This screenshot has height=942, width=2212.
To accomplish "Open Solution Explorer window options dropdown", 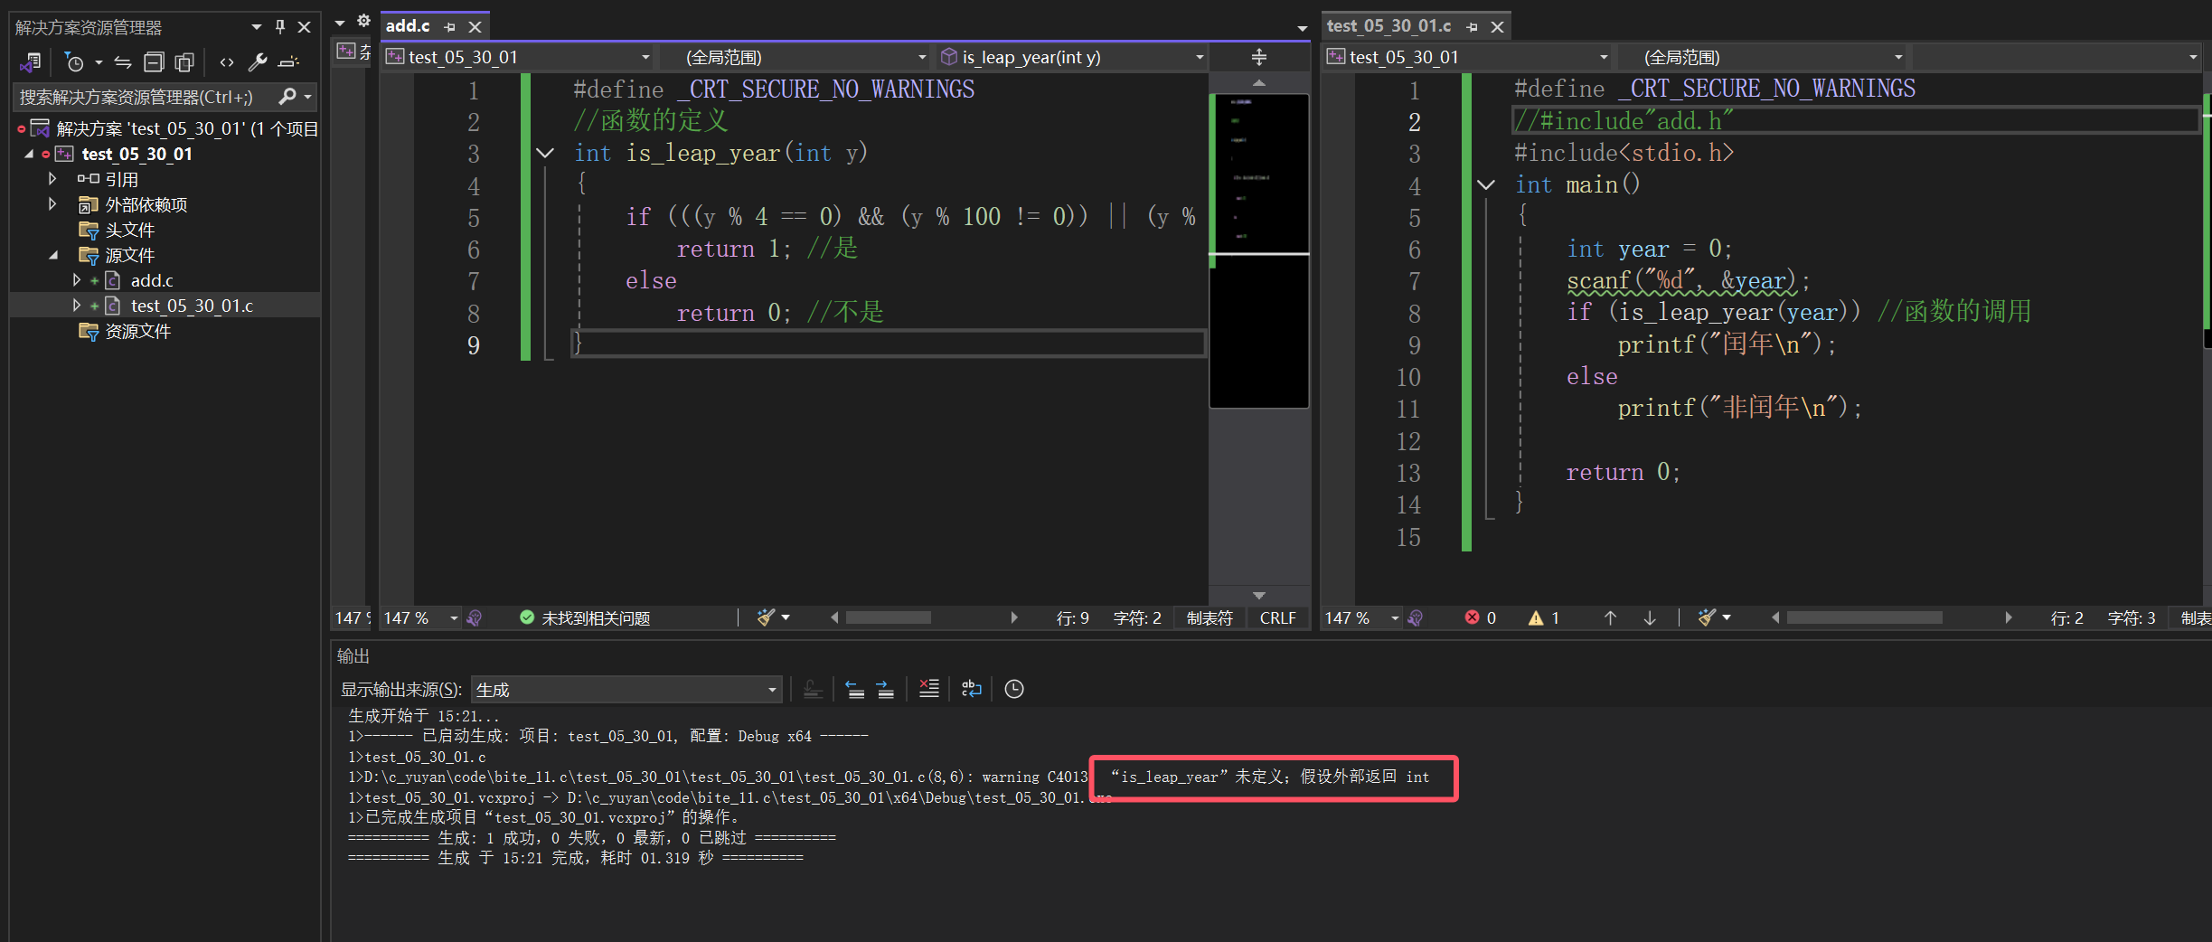I will (257, 27).
